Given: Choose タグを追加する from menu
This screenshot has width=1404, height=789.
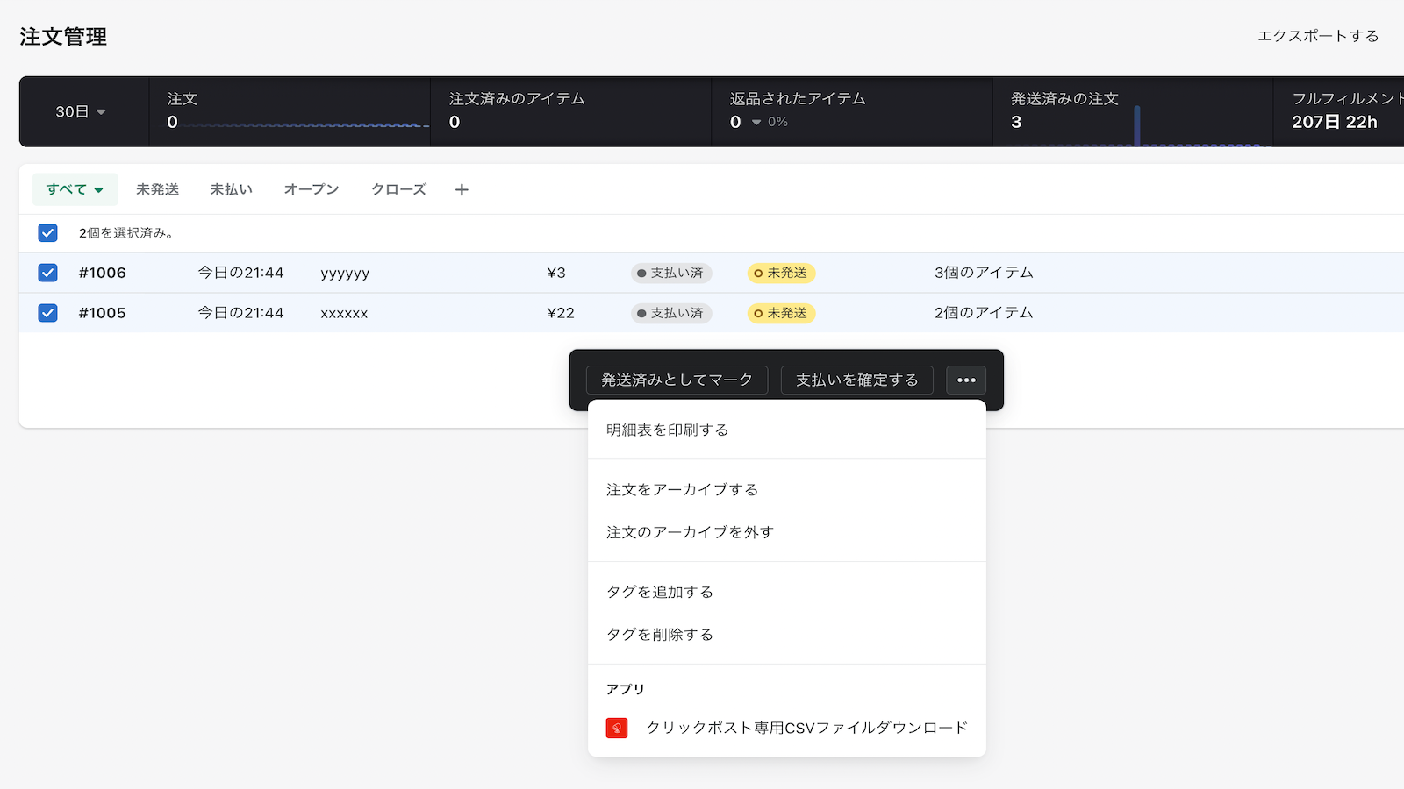Looking at the screenshot, I should coord(660,592).
